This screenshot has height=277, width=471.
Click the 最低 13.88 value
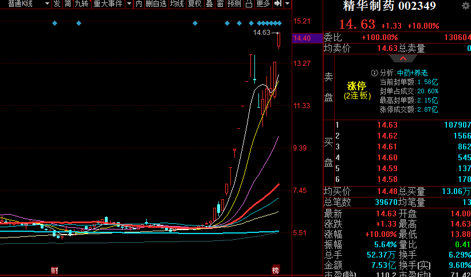(461, 234)
